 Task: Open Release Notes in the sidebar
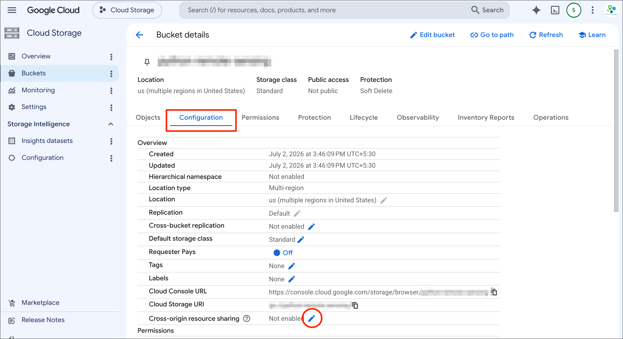pos(43,320)
